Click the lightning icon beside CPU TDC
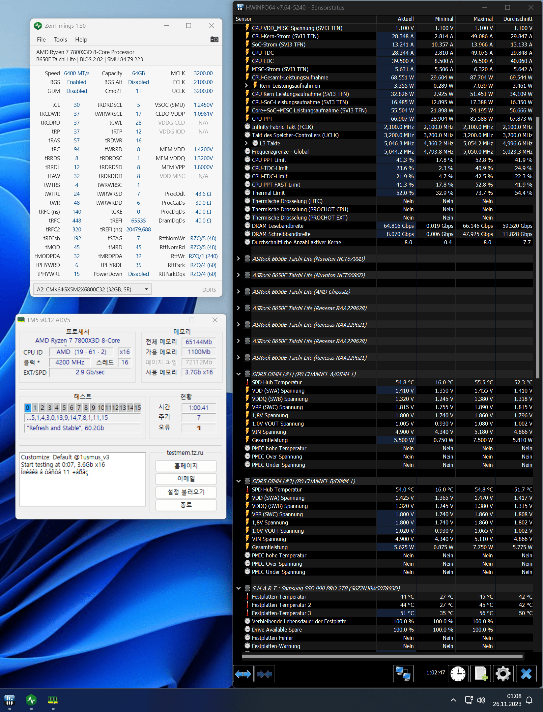 247,52
